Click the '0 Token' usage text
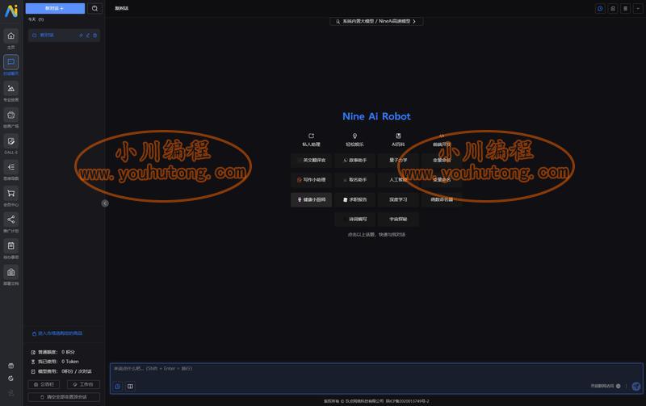 tap(70, 362)
